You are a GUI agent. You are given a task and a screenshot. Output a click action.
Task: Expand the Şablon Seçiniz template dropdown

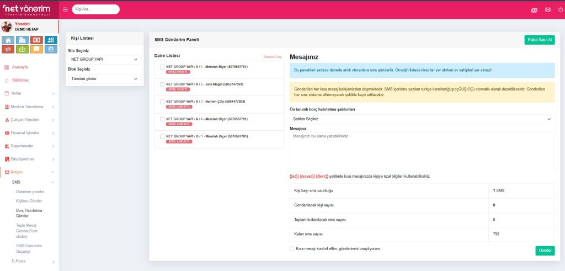click(422, 119)
